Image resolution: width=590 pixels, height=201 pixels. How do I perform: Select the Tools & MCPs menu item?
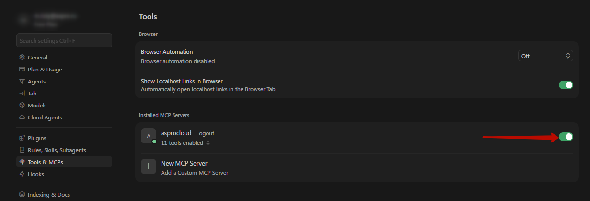(45, 162)
